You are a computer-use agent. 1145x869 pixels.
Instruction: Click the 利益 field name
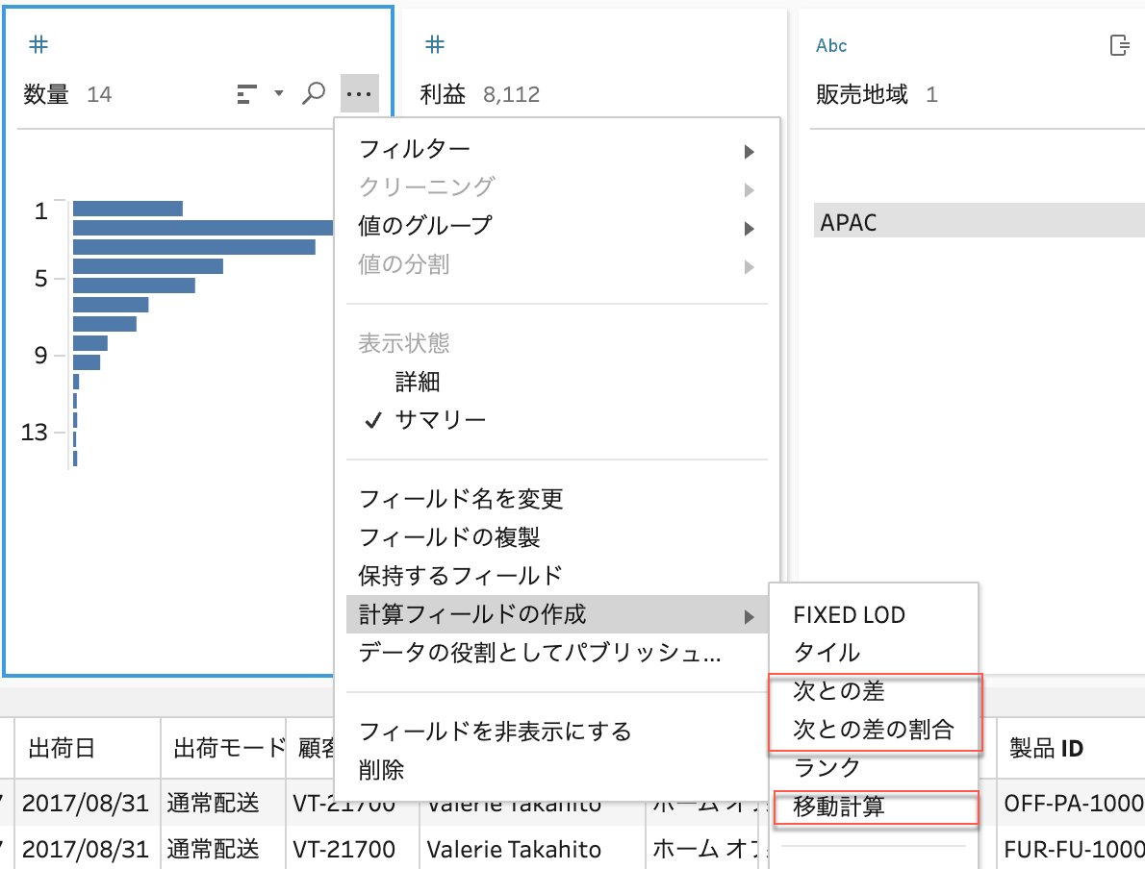point(443,94)
